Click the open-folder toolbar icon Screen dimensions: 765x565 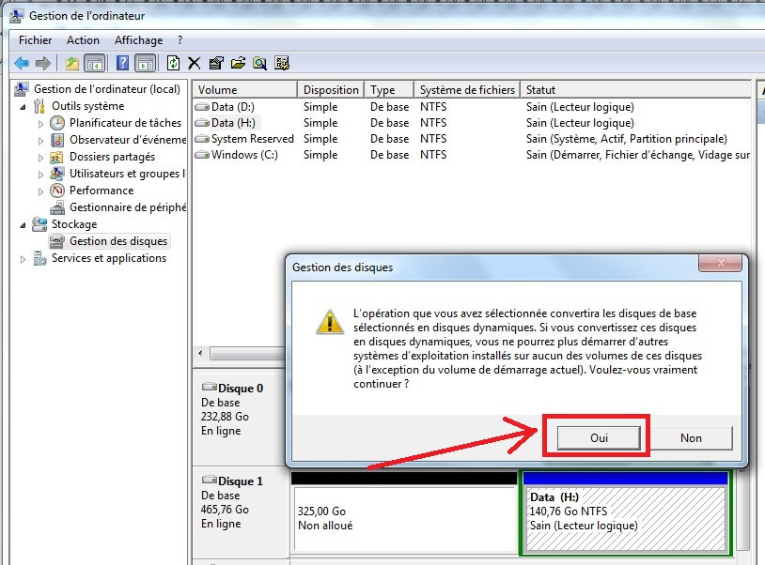tap(238, 63)
